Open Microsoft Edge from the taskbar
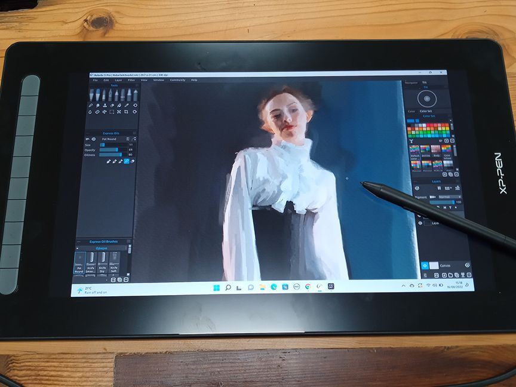Image resolution: width=516 pixels, height=387 pixels. coord(274,287)
